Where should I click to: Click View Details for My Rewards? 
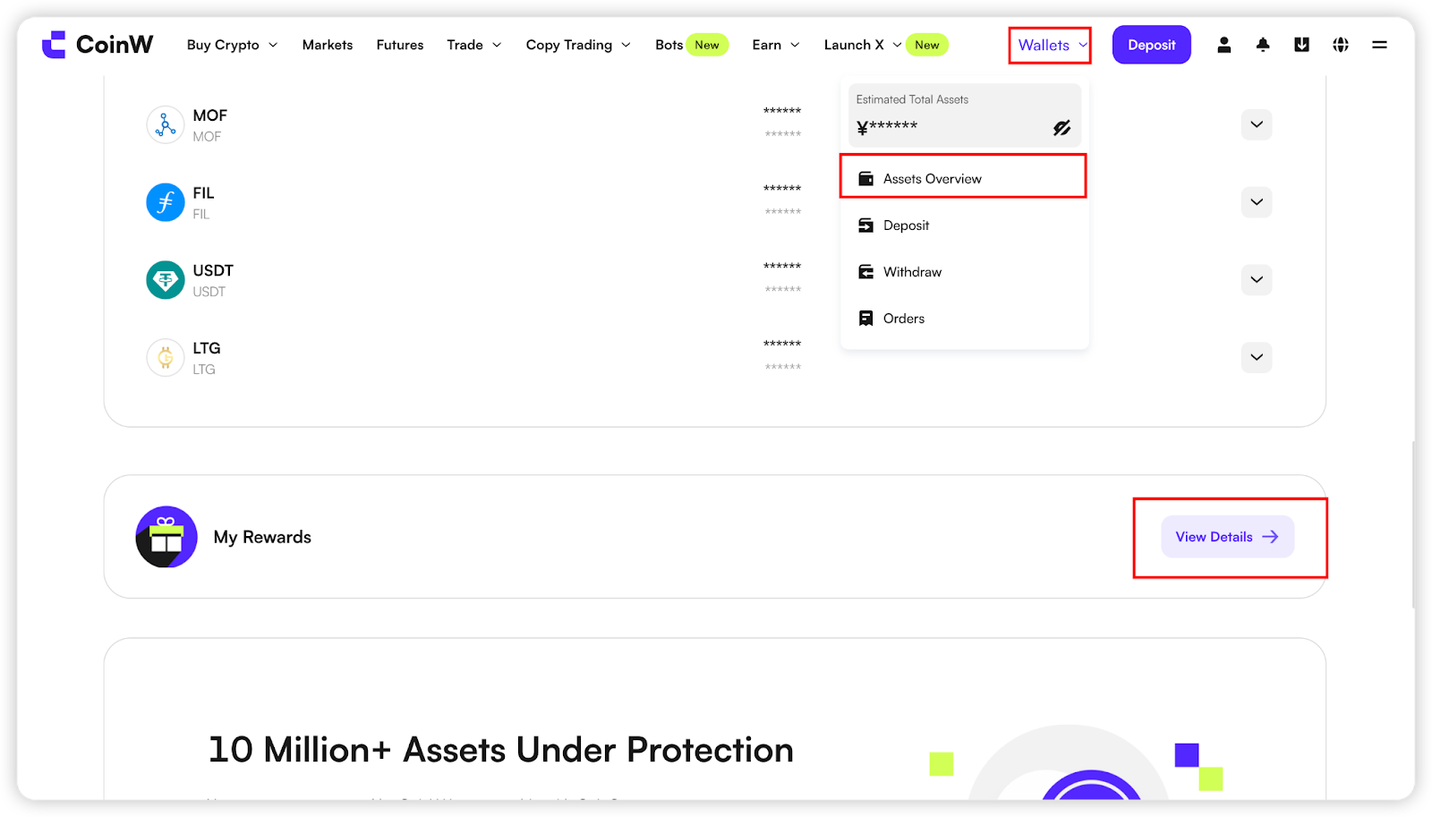pos(1227,537)
